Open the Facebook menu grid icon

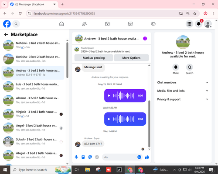(189, 24)
